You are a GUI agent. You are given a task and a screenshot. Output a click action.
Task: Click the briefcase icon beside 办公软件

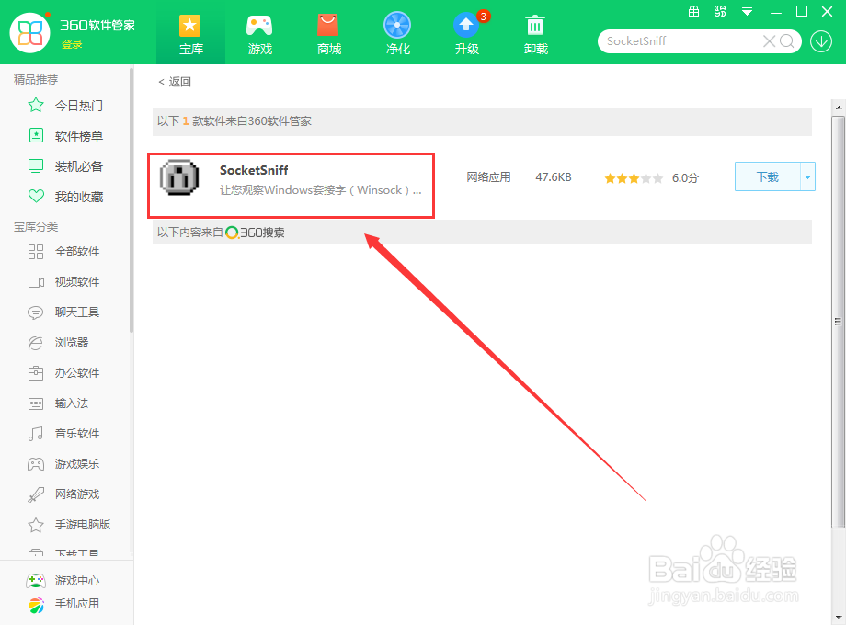pyautogui.click(x=36, y=372)
